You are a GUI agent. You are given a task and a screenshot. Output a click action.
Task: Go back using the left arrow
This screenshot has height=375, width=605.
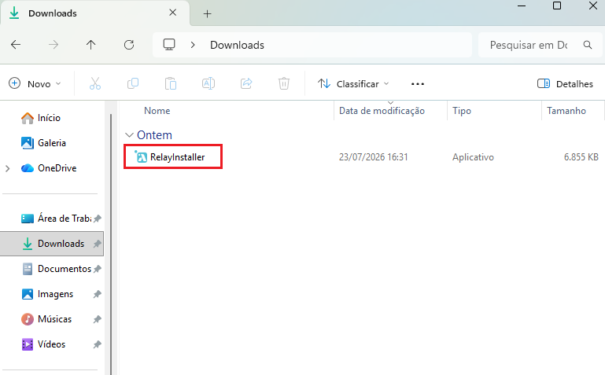pos(16,45)
